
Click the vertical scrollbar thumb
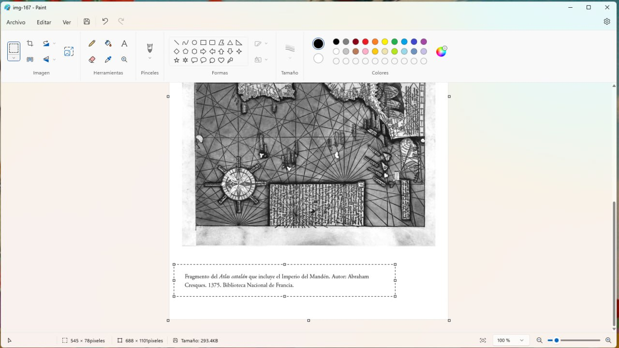click(614, 263)
